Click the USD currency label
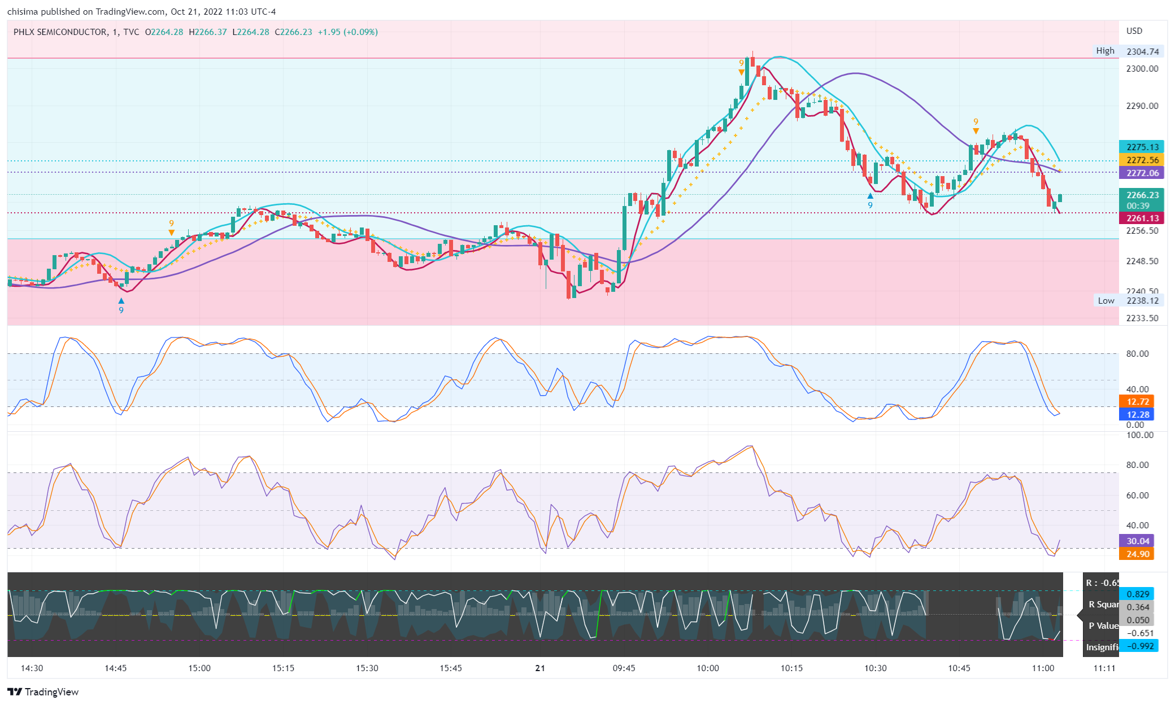Screen dimensions: 1175x705 point(1134,30)
